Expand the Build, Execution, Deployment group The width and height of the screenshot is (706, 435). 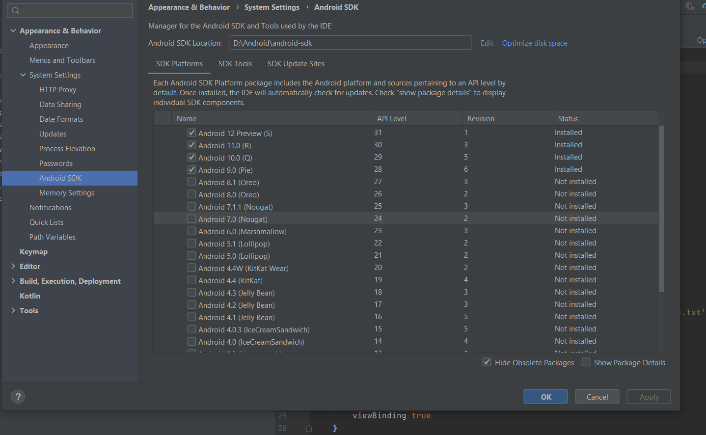click(13, 281)
